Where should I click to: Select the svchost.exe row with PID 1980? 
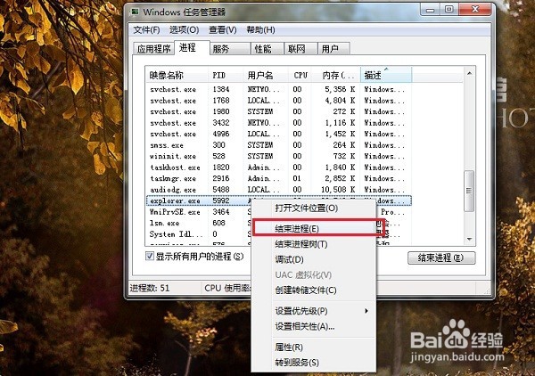pyautogui.click(x=279, y=111)
